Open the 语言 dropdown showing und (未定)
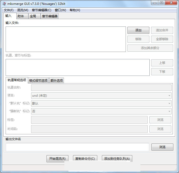 point(101,96)
